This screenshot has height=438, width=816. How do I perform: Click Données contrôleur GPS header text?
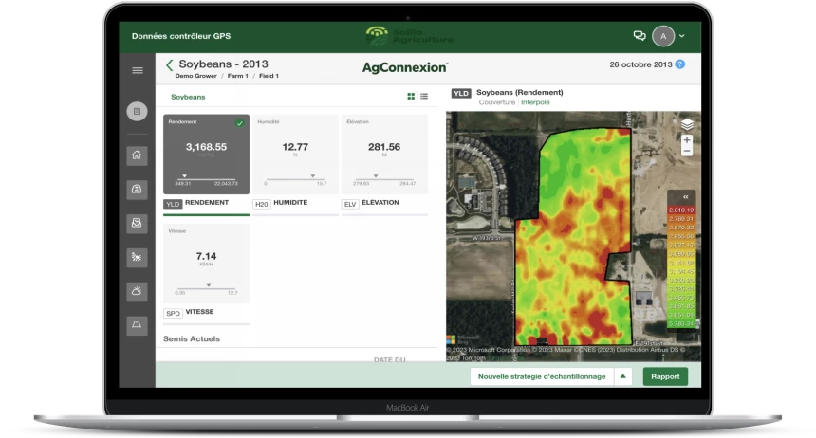coord(181,36)
